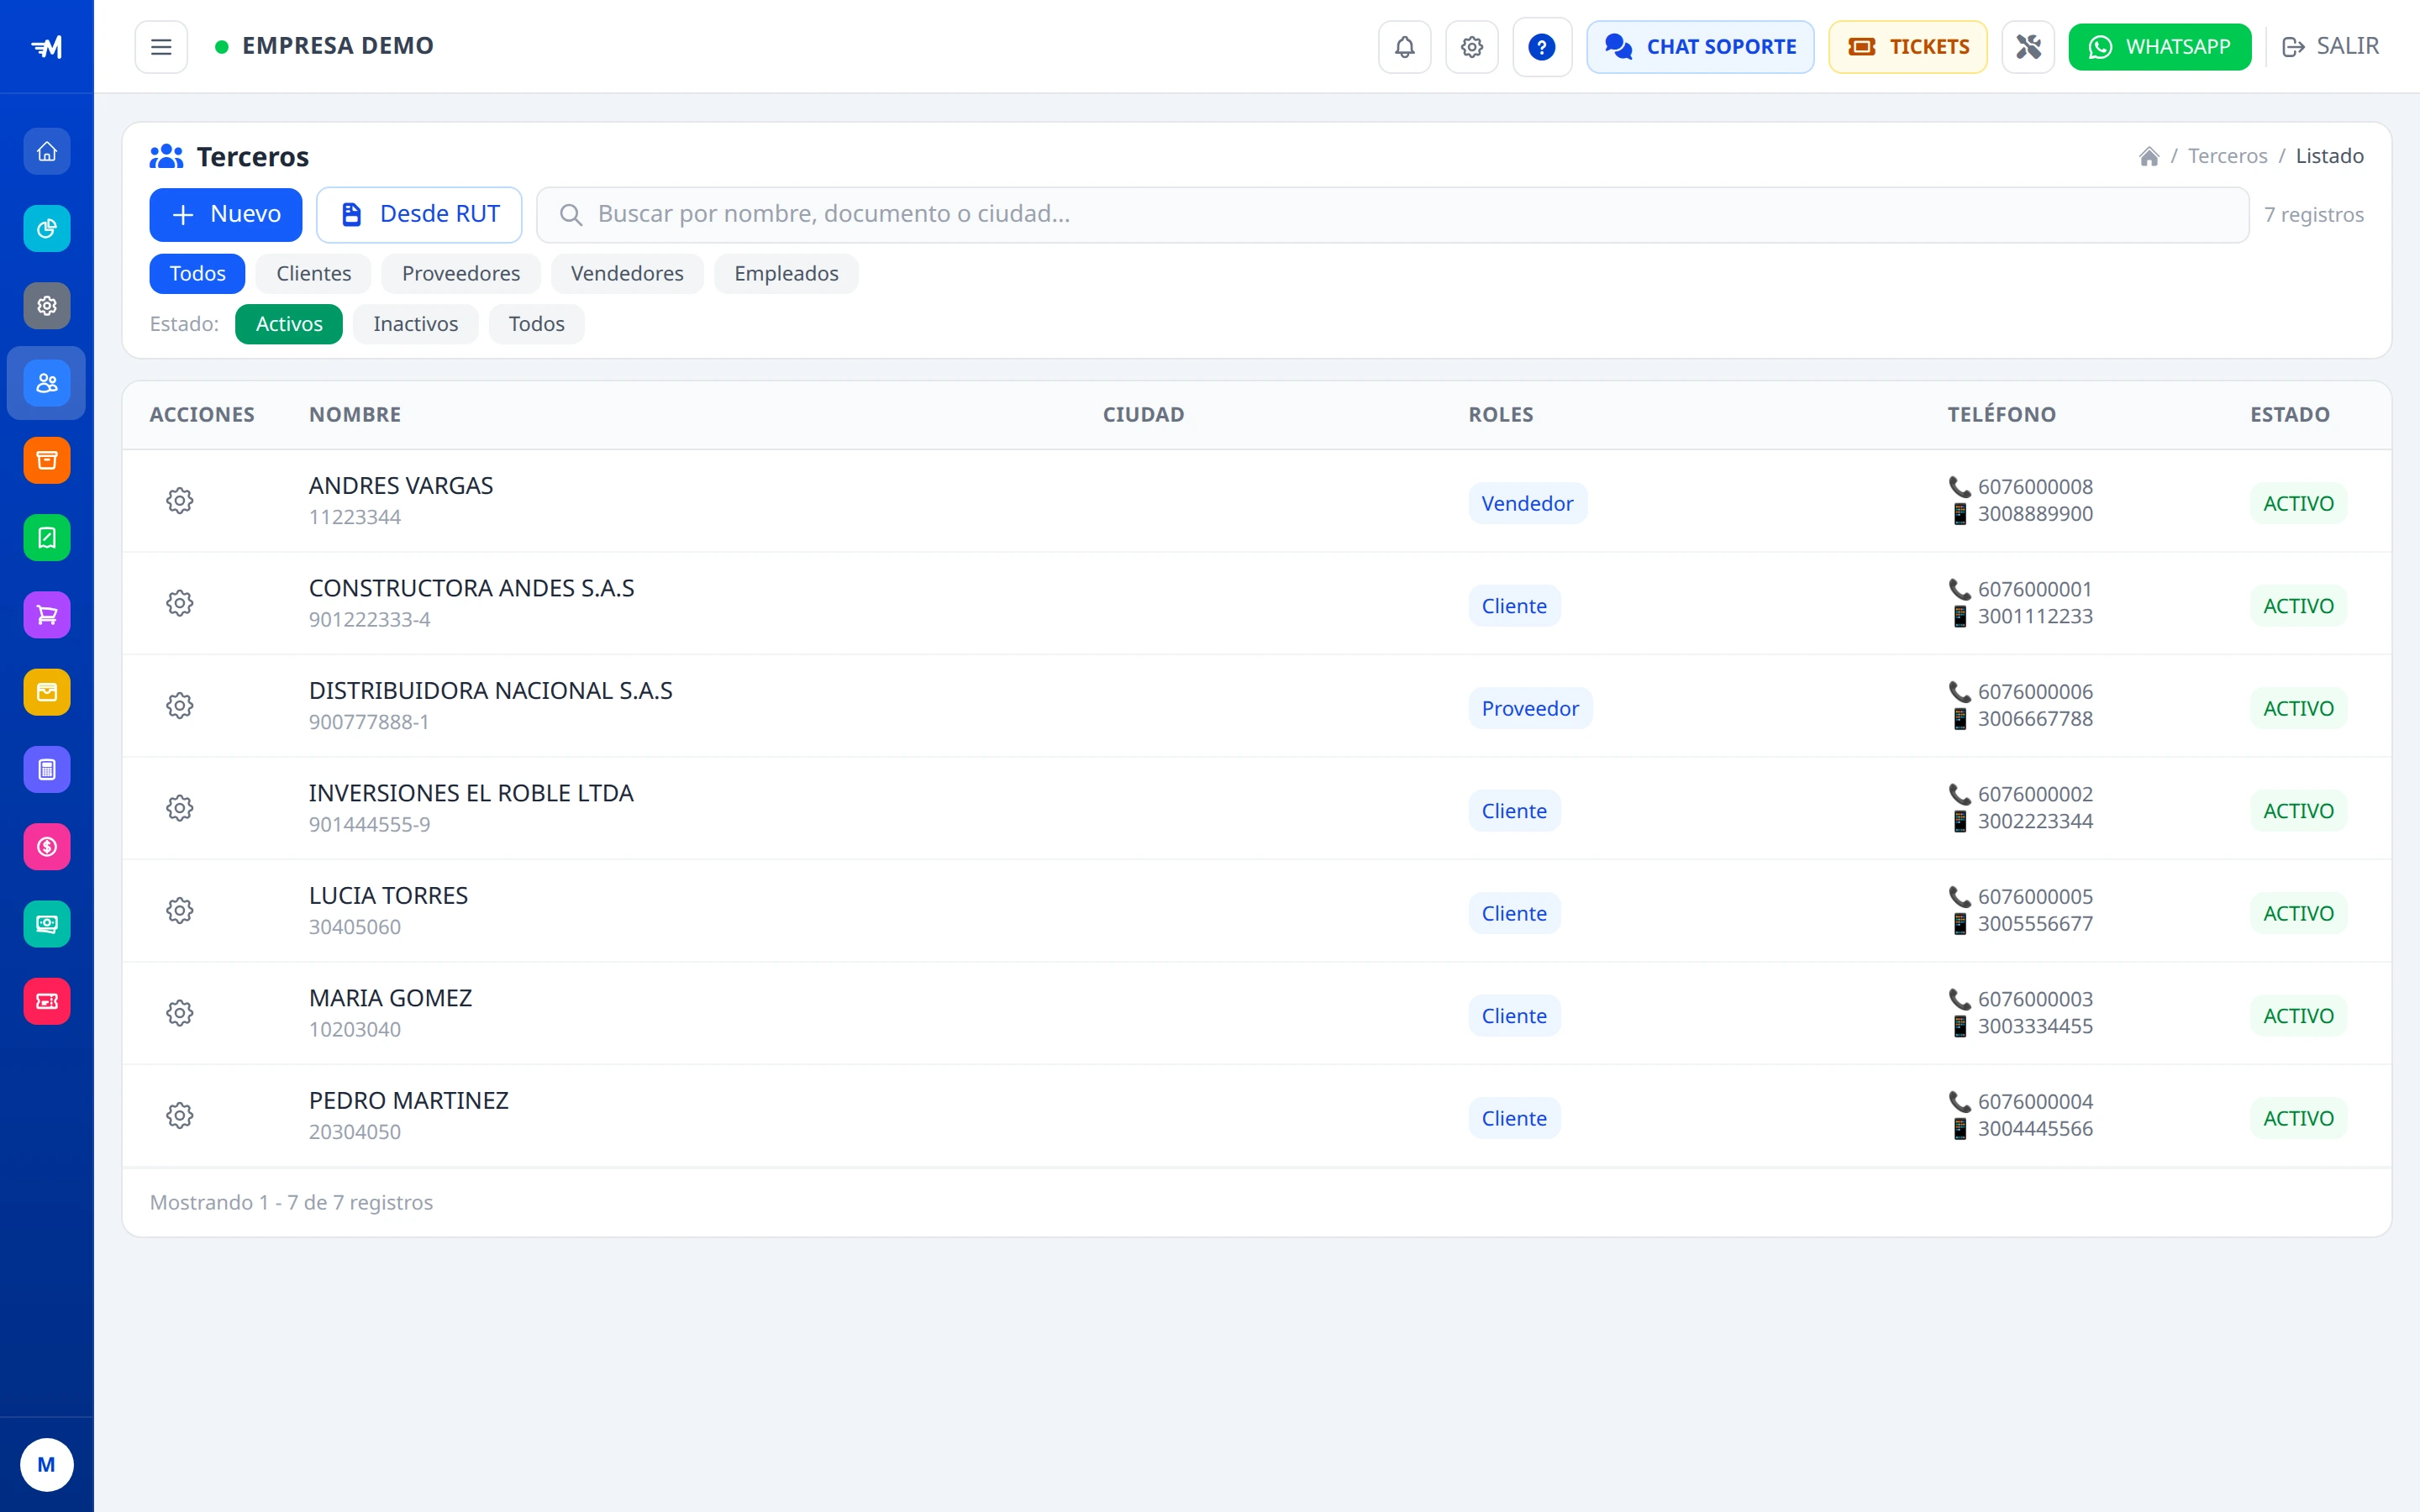Open the green document sidebar icon
Viewport: 2420px width, 1512px height.
click(47, 538)
